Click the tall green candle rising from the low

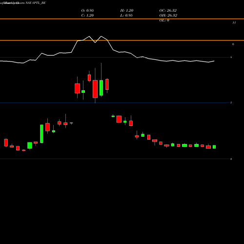tap(41, 134)
